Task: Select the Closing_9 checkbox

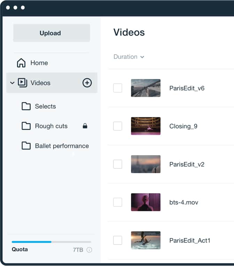Action: tap(118, 126)
